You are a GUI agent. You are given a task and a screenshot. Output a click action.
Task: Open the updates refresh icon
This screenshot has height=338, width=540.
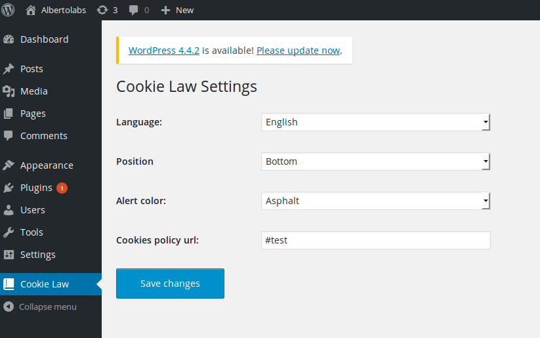(102, 10)
